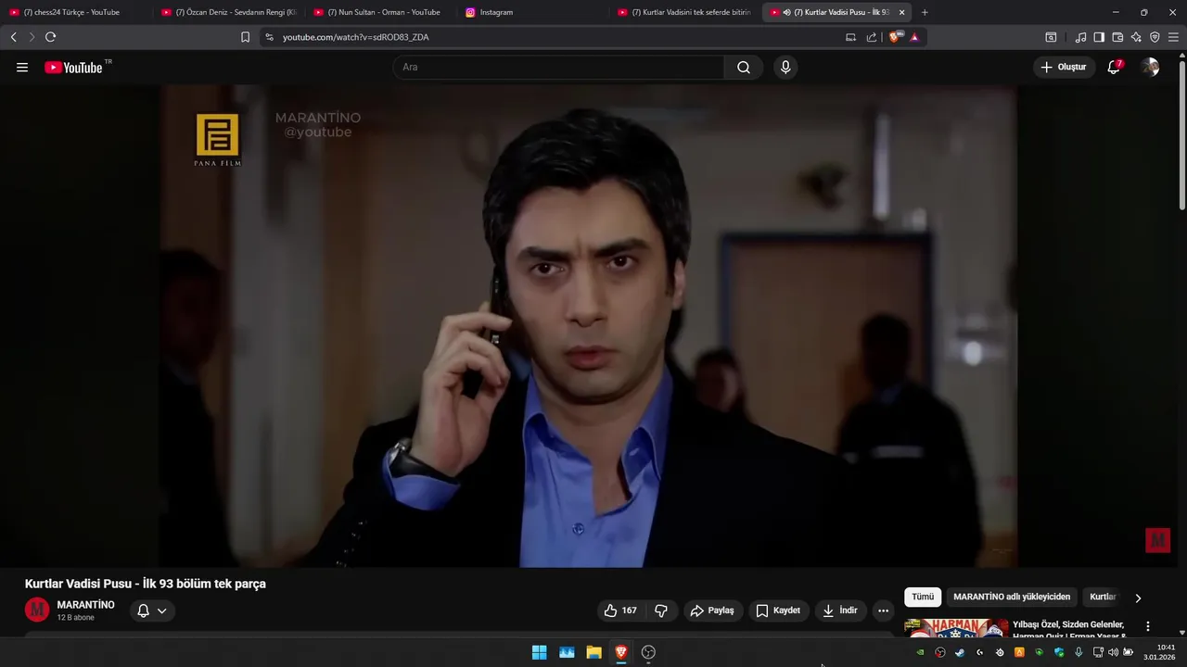Open notification preferences dropdown for MARANTİNO
This screenshot has width=1187, height=667.
pyautogui.click(x=152, y=610)
